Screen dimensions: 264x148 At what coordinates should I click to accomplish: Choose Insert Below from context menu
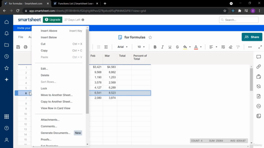point(49,37)
